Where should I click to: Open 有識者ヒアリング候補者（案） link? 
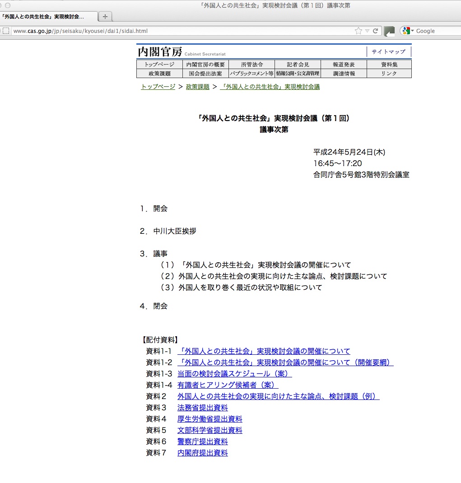click(x=228, y=385)
